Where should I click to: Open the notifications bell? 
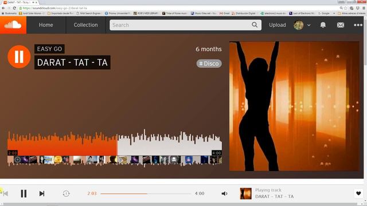pos(323,25)
